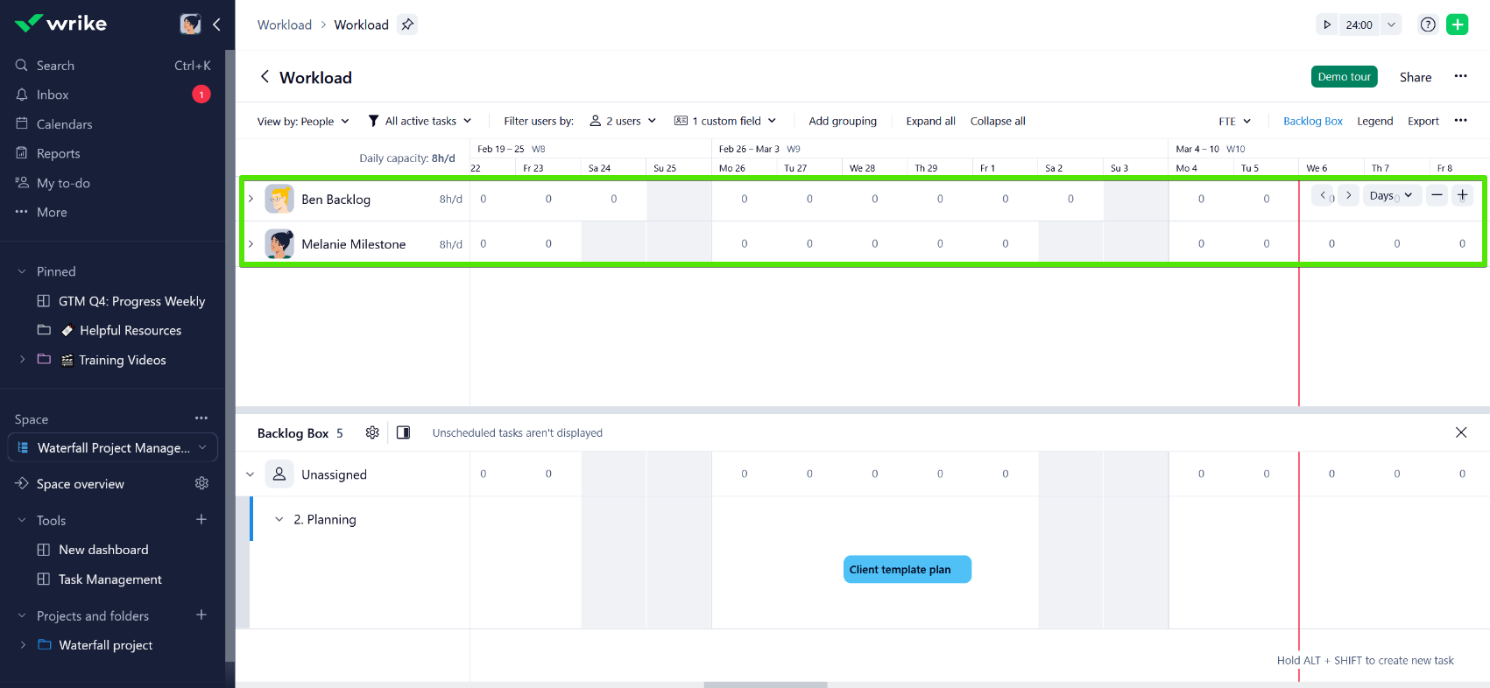This screenshot has width=1490, height=688.
Task: Open the Waterfall Project Management space dropdown
Action: click(113, 447)
